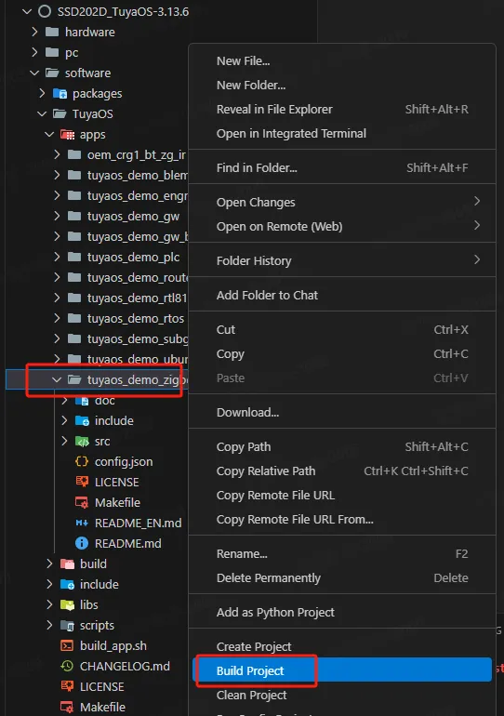Click the README_EN.md markdown icon
The image size is (504, 716).
82,523
